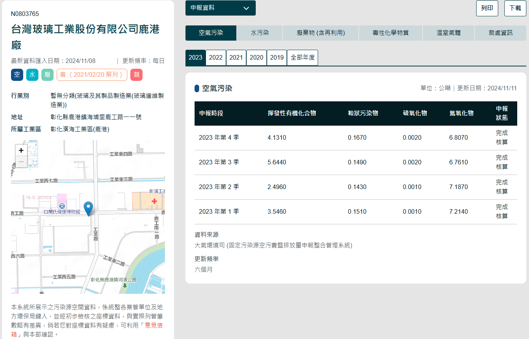Show data for 全部年度
Image resolution: width=529 pixels, height=339 pixels.
pyautogui.click(x=303, y=58)
